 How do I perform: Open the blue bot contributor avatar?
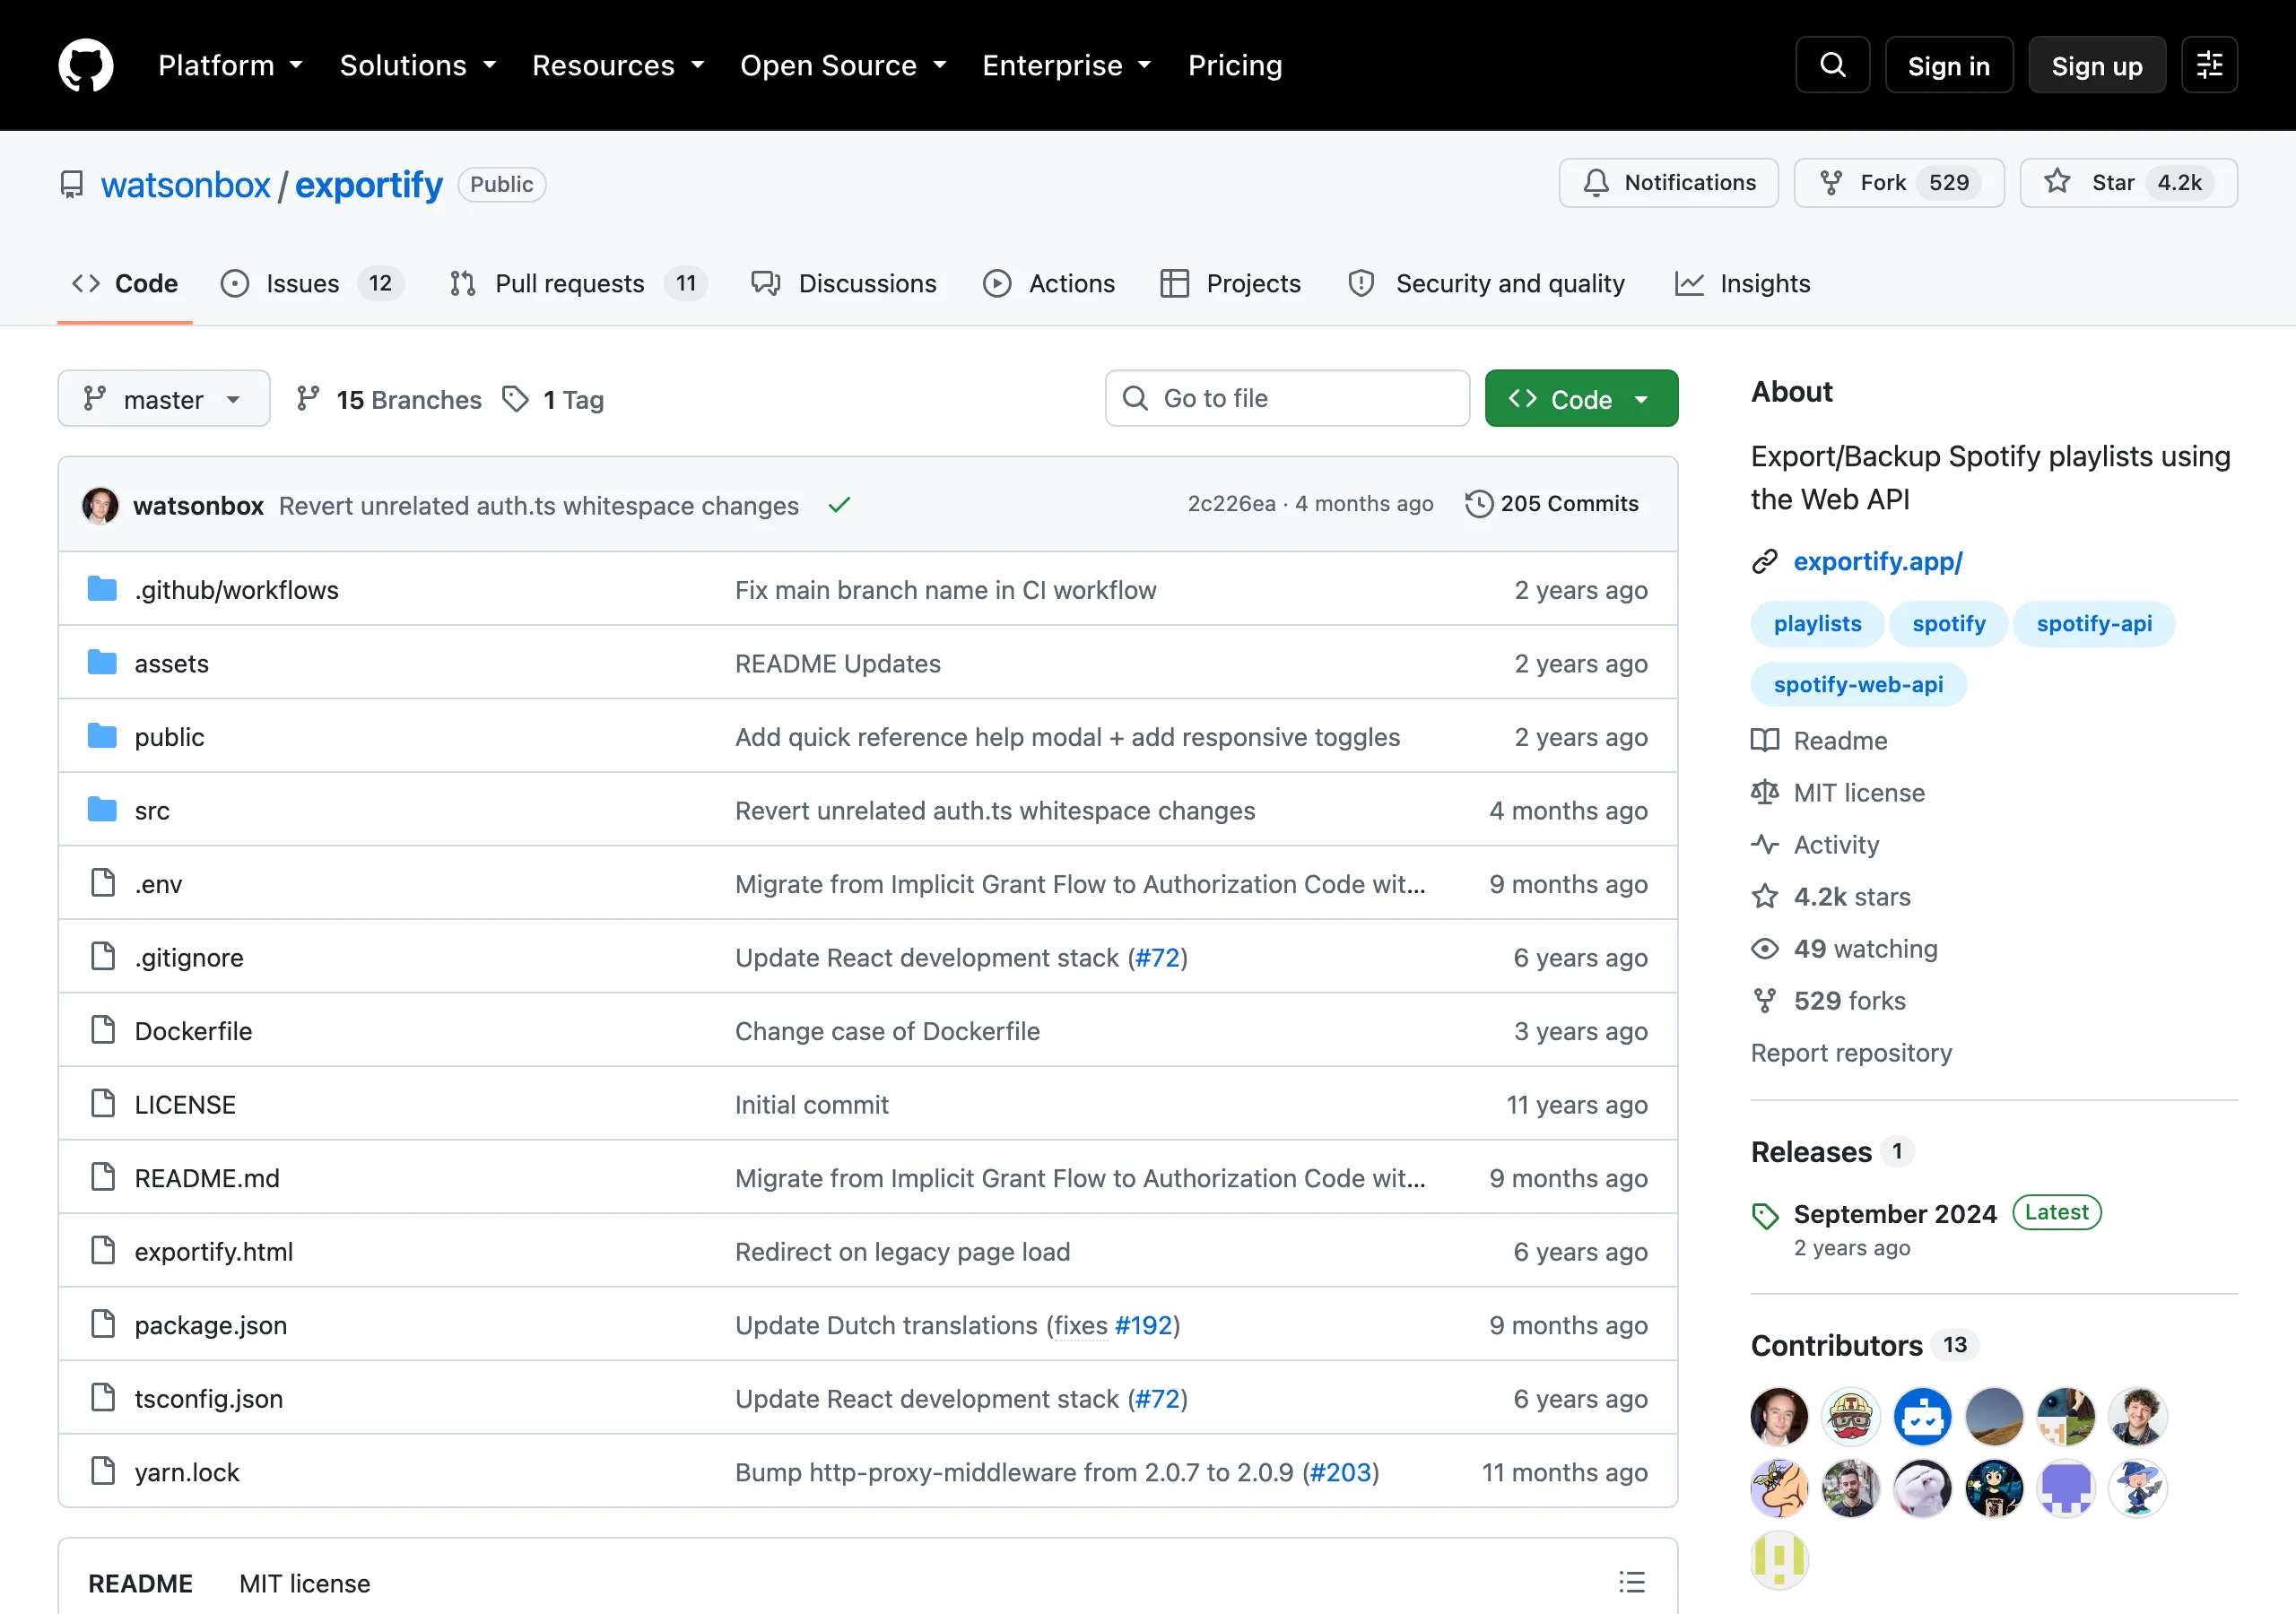point(1922,1416)
